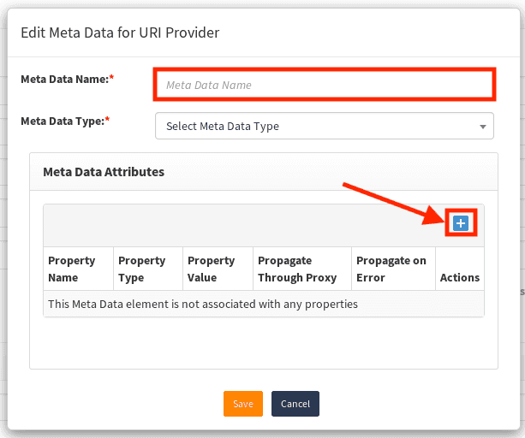The image size is (525, 438).
Task: Sort by the Property Name column header
Action: [72, 269]
